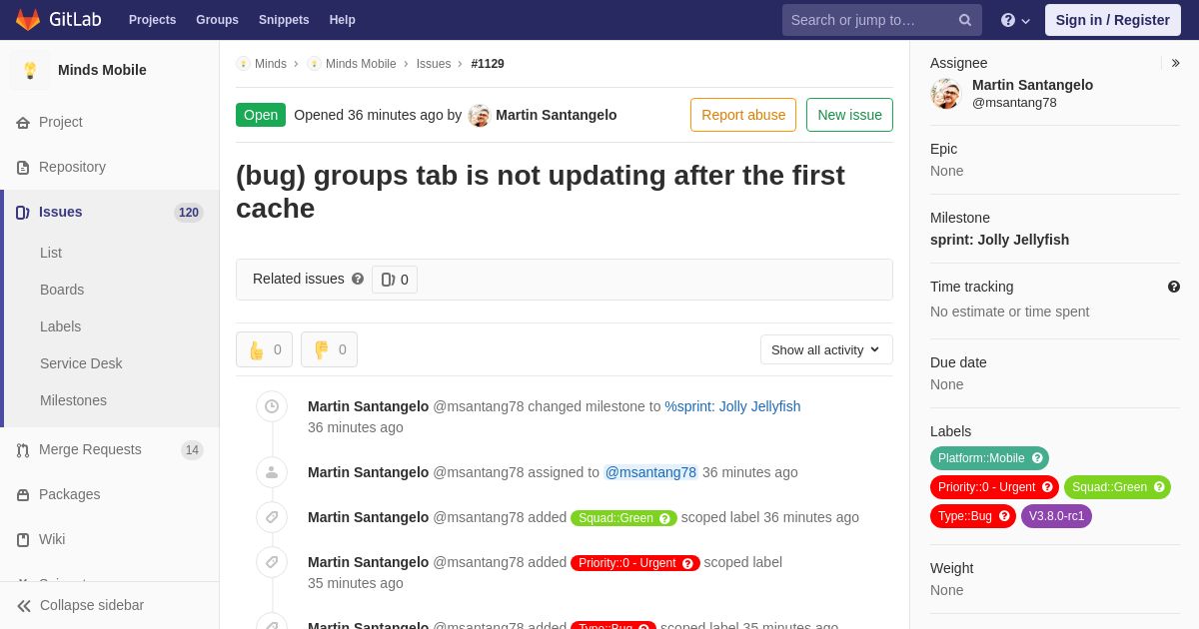Click Minds Mobile project title in sidebar
1199x629 pixels.
point(102,70)
